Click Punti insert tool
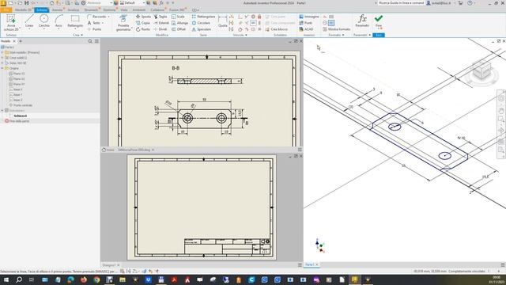Screen dimensions: 506x285 point(306,23)
